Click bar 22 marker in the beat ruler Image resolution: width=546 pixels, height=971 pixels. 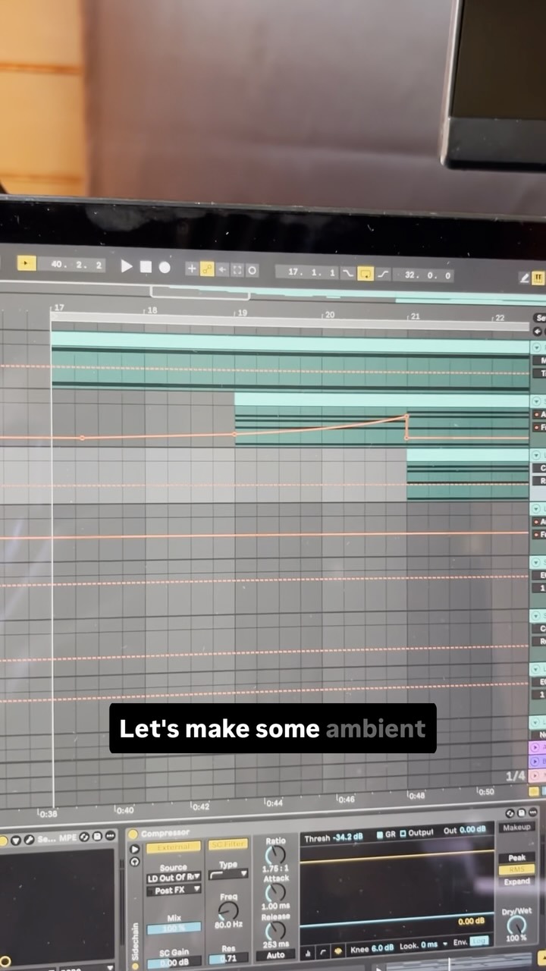(498, 317)
